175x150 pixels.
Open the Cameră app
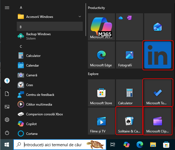[x=50, y=75]
